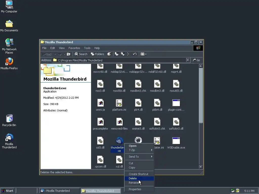Viewport: 259px width, 194px height.
Task: Select the softokn3.dll file icon
Action: 176,122
